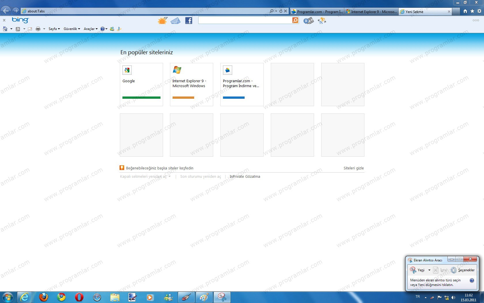This screenshot has width=484, height=303.
Task: Expand the Güvenlik dropdown menu
Action: 72,29
